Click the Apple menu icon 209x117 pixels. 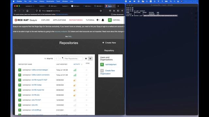pyautogui.click(x=14, y=1)
